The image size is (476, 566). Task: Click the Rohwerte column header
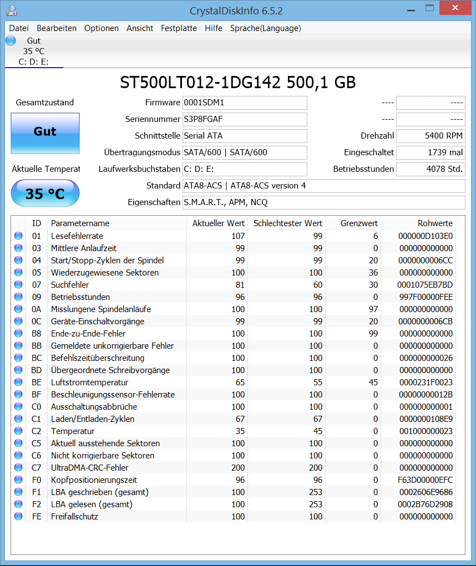click(418, 223)
